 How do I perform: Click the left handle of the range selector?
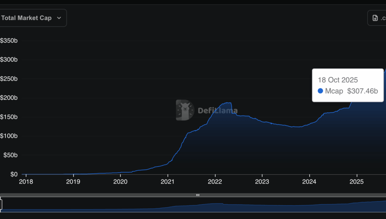(x=1, y=204)
